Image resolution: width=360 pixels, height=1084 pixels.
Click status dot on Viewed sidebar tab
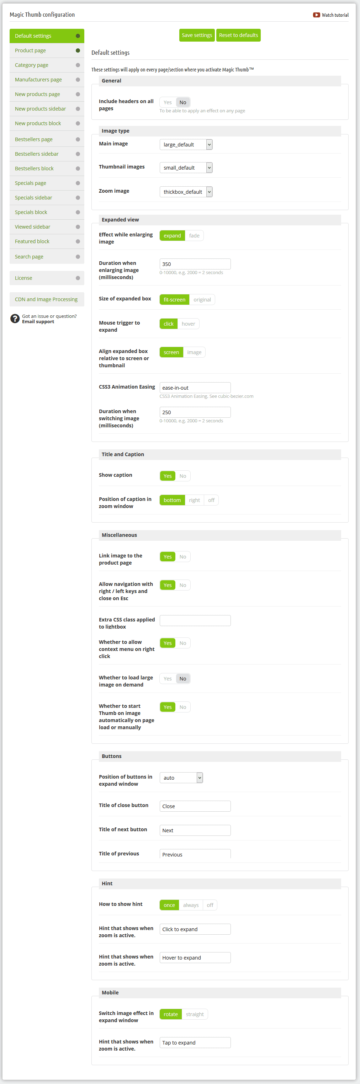point(78,227)
